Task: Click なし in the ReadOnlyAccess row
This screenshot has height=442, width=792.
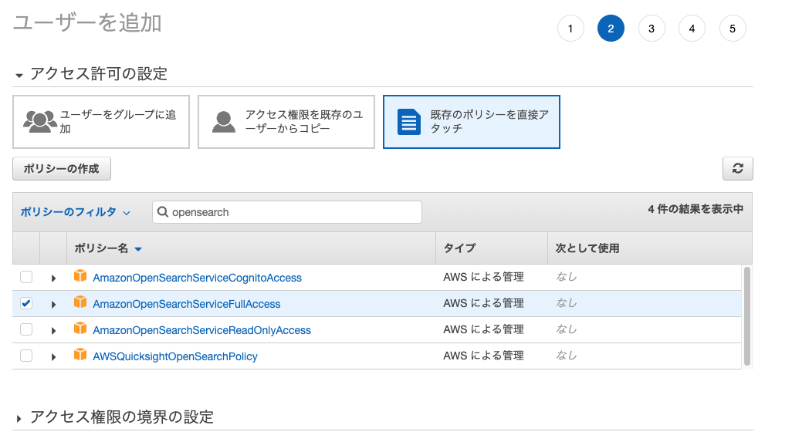Action: 567,329
